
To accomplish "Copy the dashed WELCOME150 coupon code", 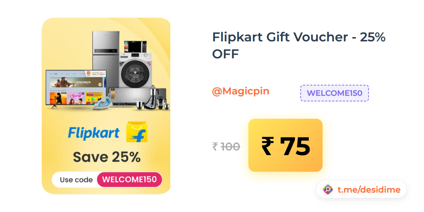I will [x=335, y=93].
